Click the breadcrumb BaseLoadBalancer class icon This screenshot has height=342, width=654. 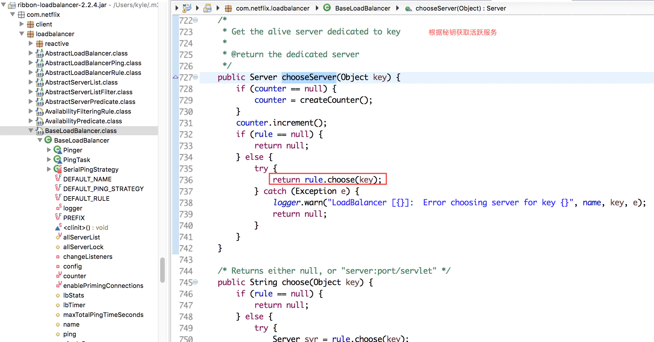pos(327,8)
